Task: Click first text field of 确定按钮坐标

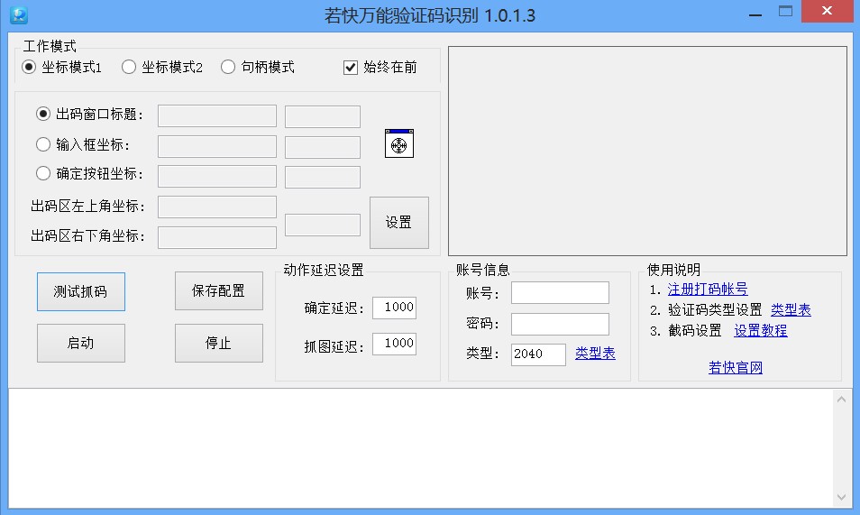Action: click(x=217, y=176)
